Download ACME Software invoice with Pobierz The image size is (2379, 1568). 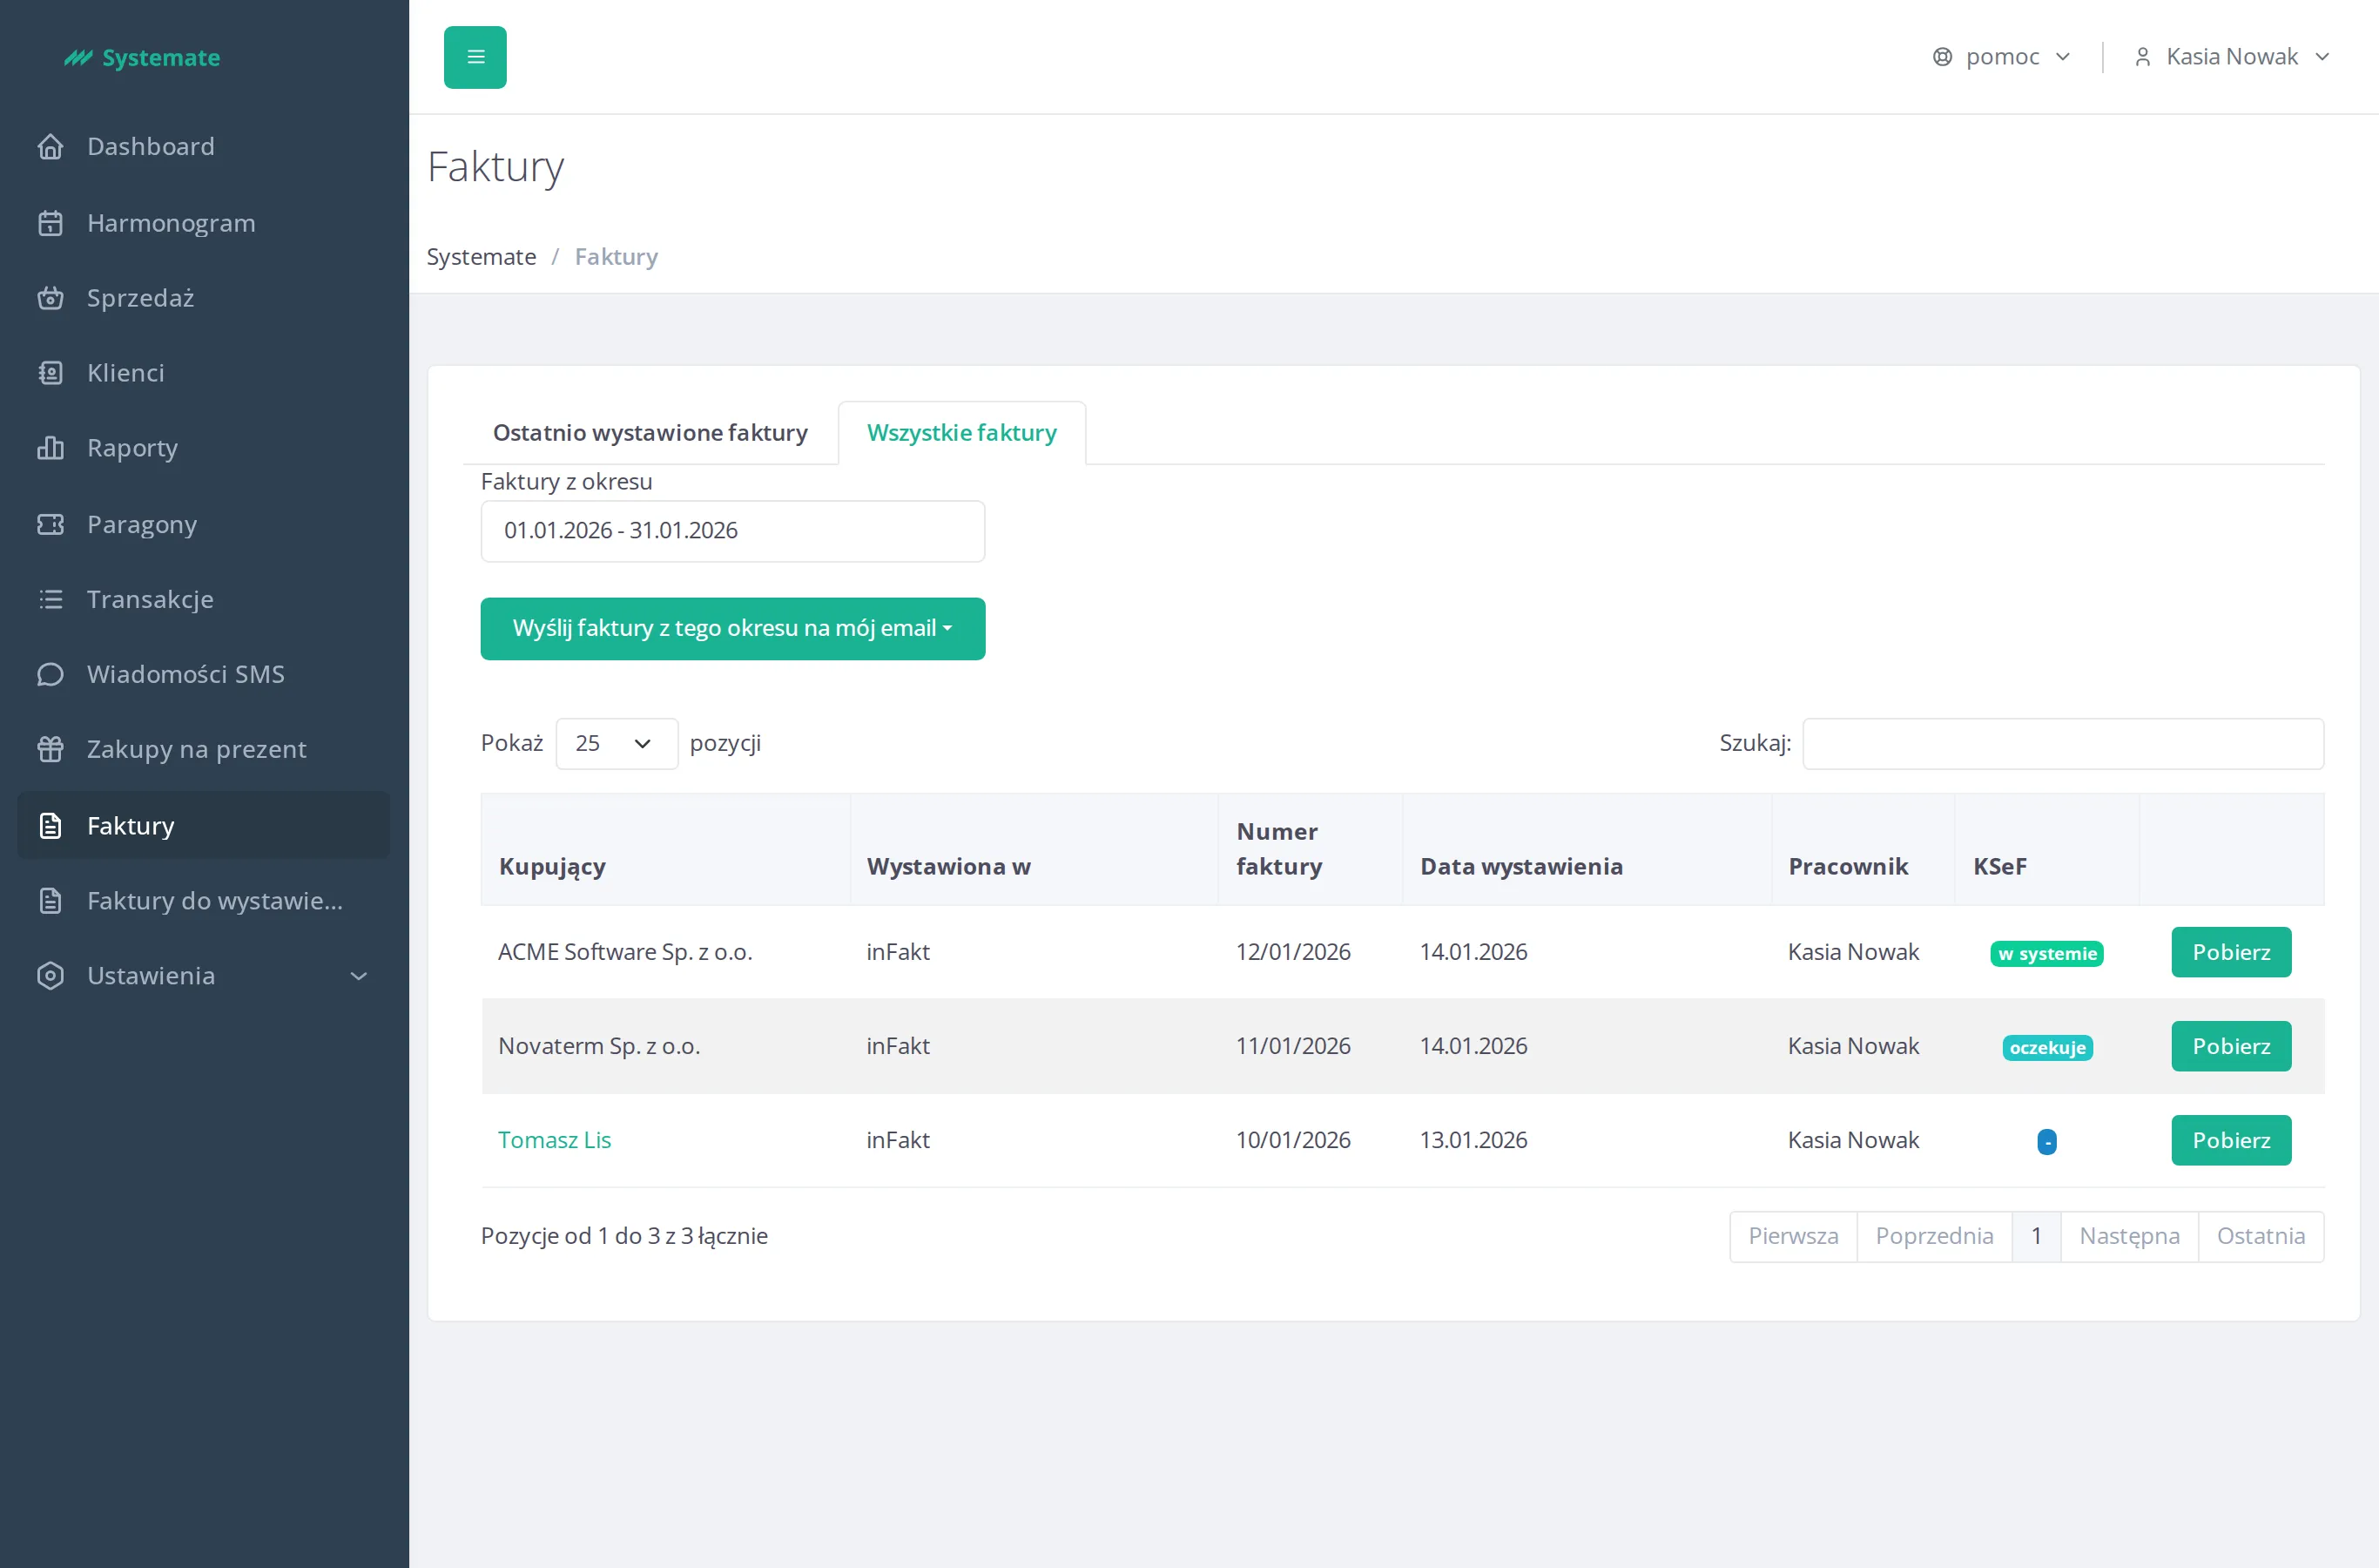(x=2231, y=952)
